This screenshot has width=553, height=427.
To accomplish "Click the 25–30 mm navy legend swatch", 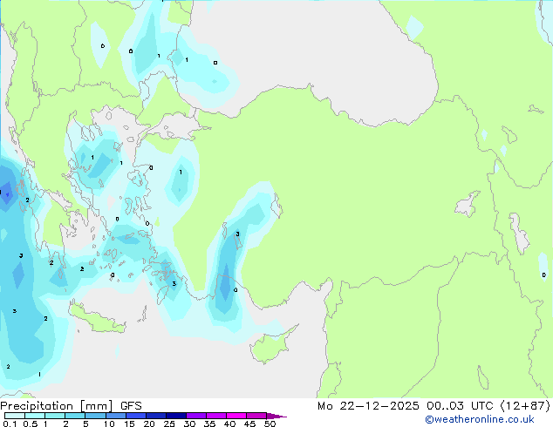I will (x=176, y=416).
